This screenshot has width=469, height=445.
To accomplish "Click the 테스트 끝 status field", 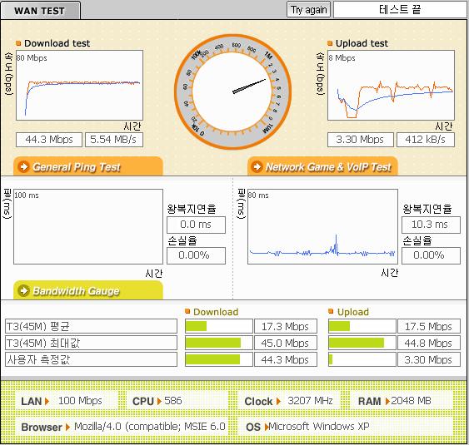I will pos(400,9).
